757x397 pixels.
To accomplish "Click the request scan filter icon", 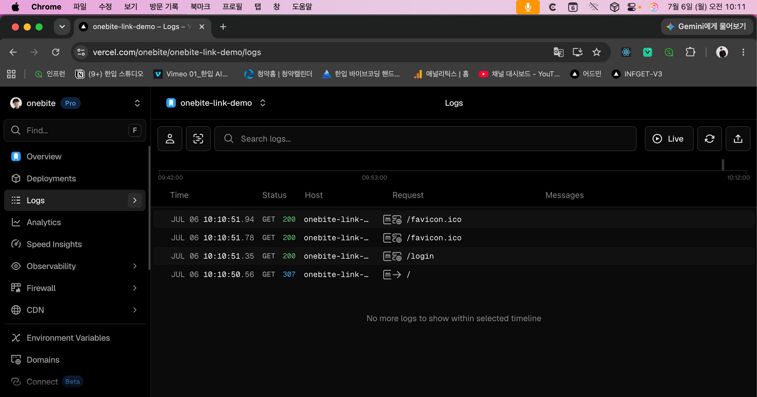I will point(198,139).
